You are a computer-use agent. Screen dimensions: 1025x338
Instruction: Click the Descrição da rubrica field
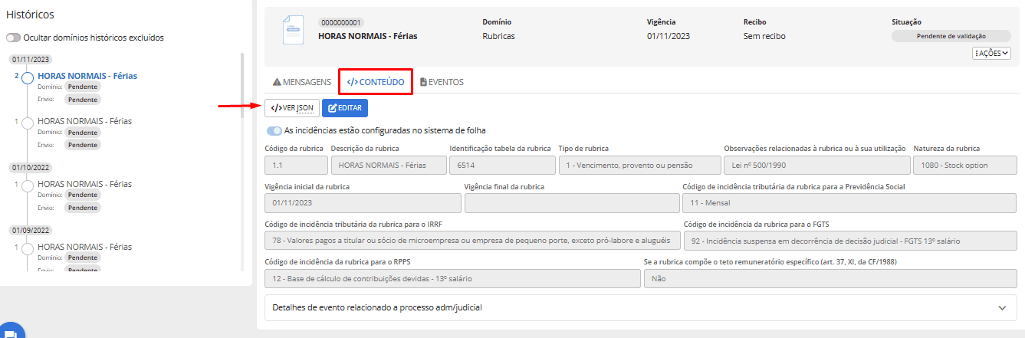[x=388, y=166]
